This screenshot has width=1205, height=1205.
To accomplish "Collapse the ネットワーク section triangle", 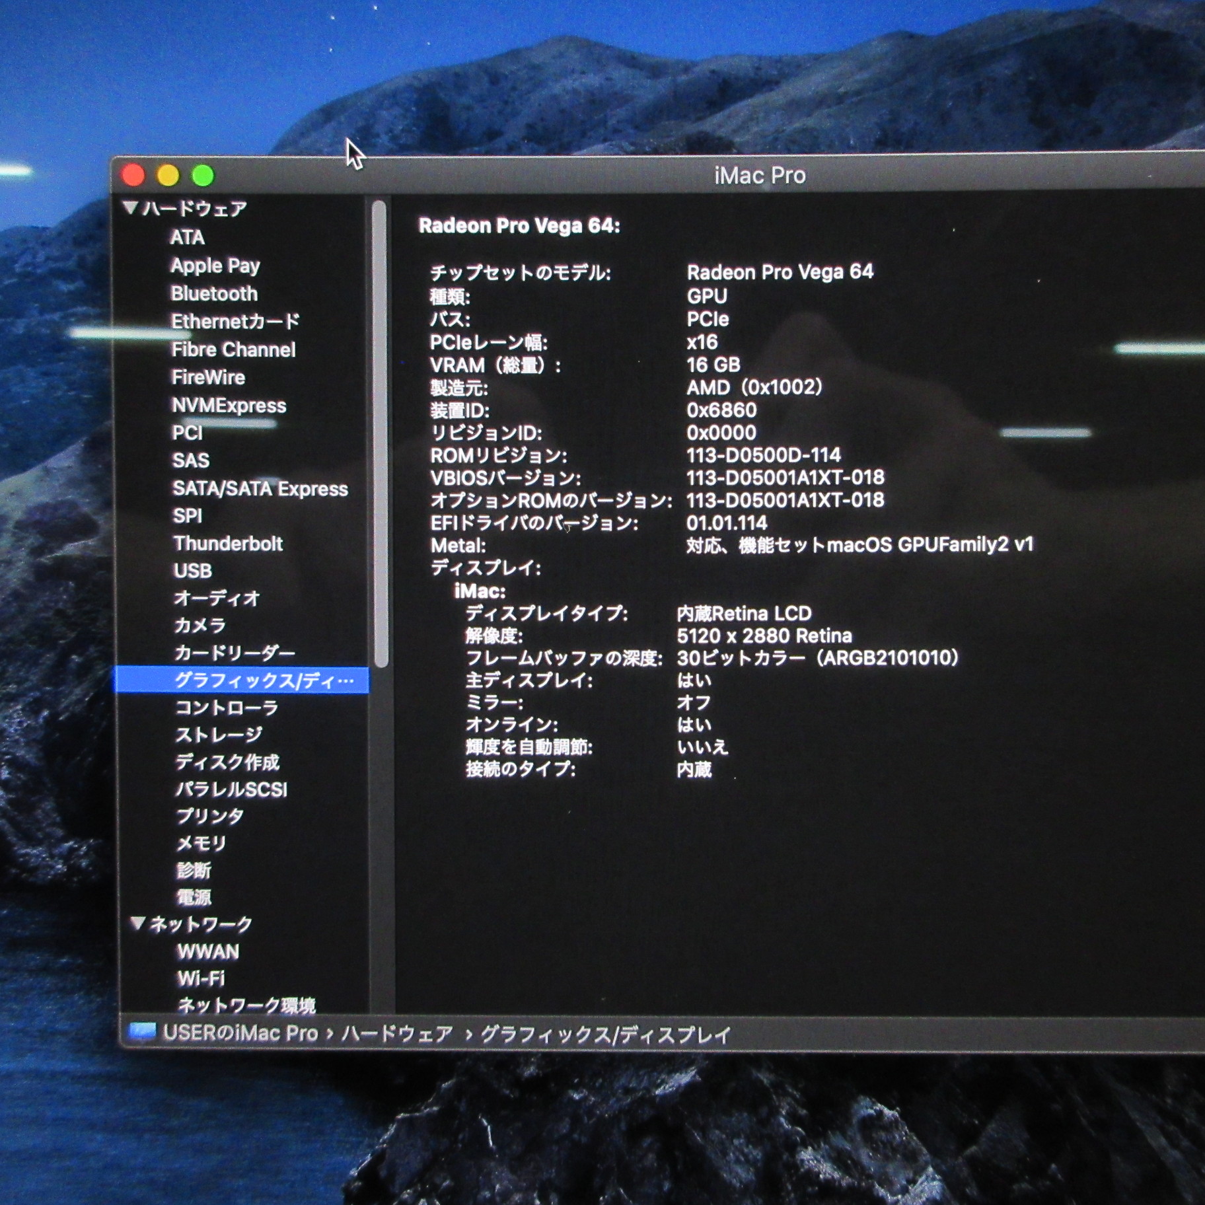I will [137, 923].
